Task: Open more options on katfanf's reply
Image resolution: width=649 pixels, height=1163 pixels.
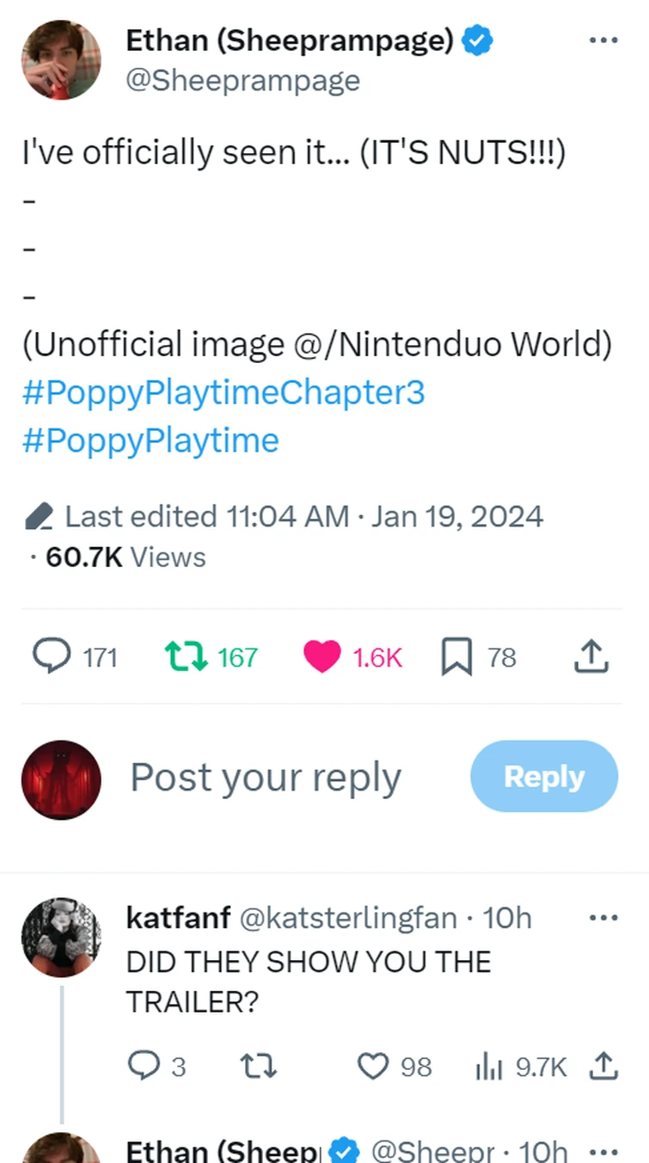Action: (x=603, y=918)
